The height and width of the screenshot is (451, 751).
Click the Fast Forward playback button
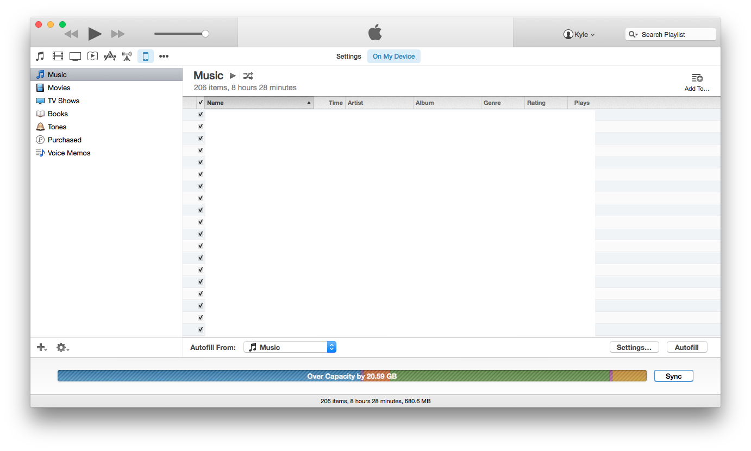tap(118, 34)
